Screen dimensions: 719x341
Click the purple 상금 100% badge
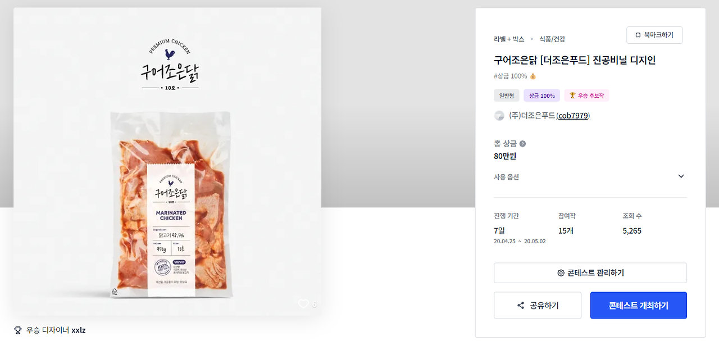[541, 96]
